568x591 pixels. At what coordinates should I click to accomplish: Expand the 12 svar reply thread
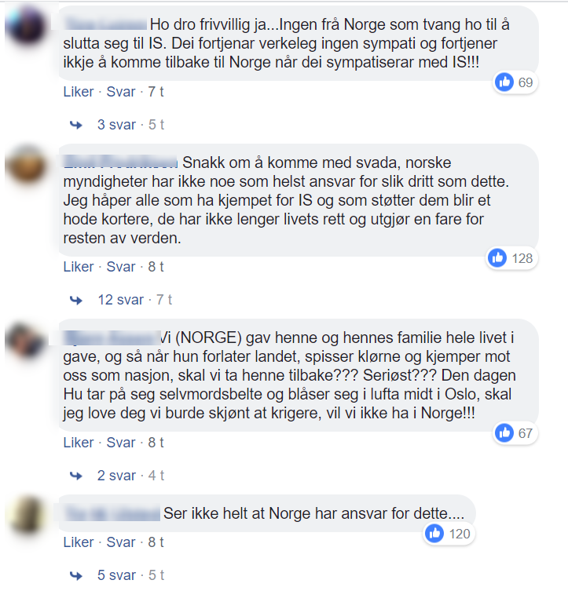click(121, 300)
